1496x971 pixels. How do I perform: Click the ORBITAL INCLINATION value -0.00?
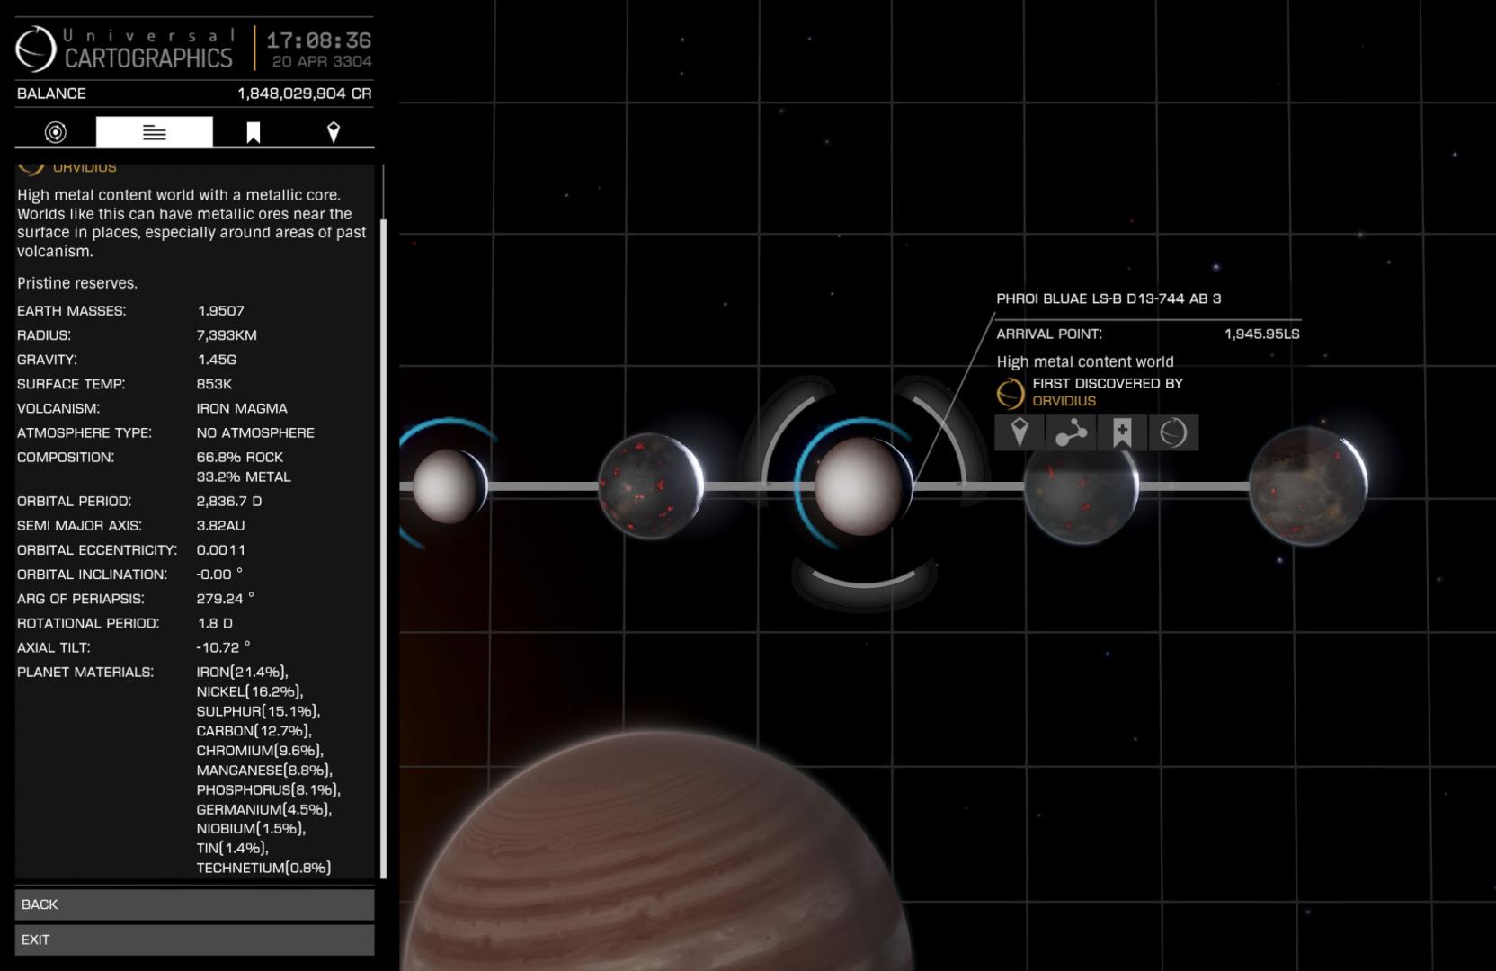coord(218,575)
